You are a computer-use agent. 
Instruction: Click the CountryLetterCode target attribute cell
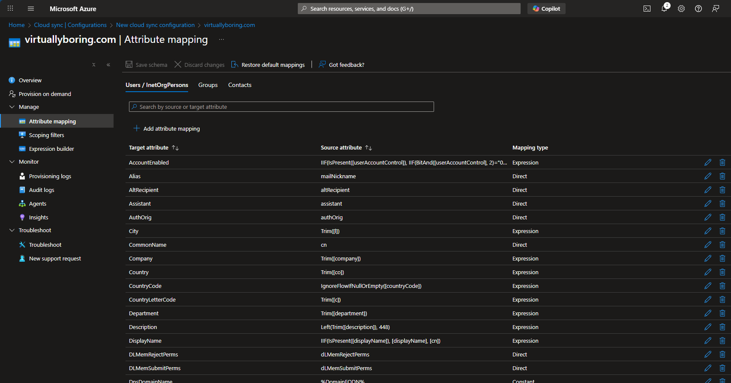click(x=152, y=299)
